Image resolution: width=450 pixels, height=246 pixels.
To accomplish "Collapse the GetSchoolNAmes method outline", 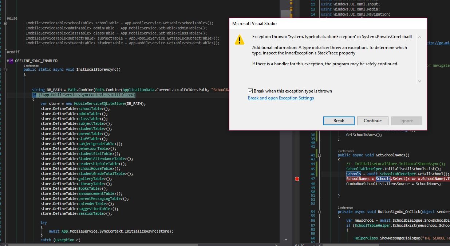I will click(319, 155).
